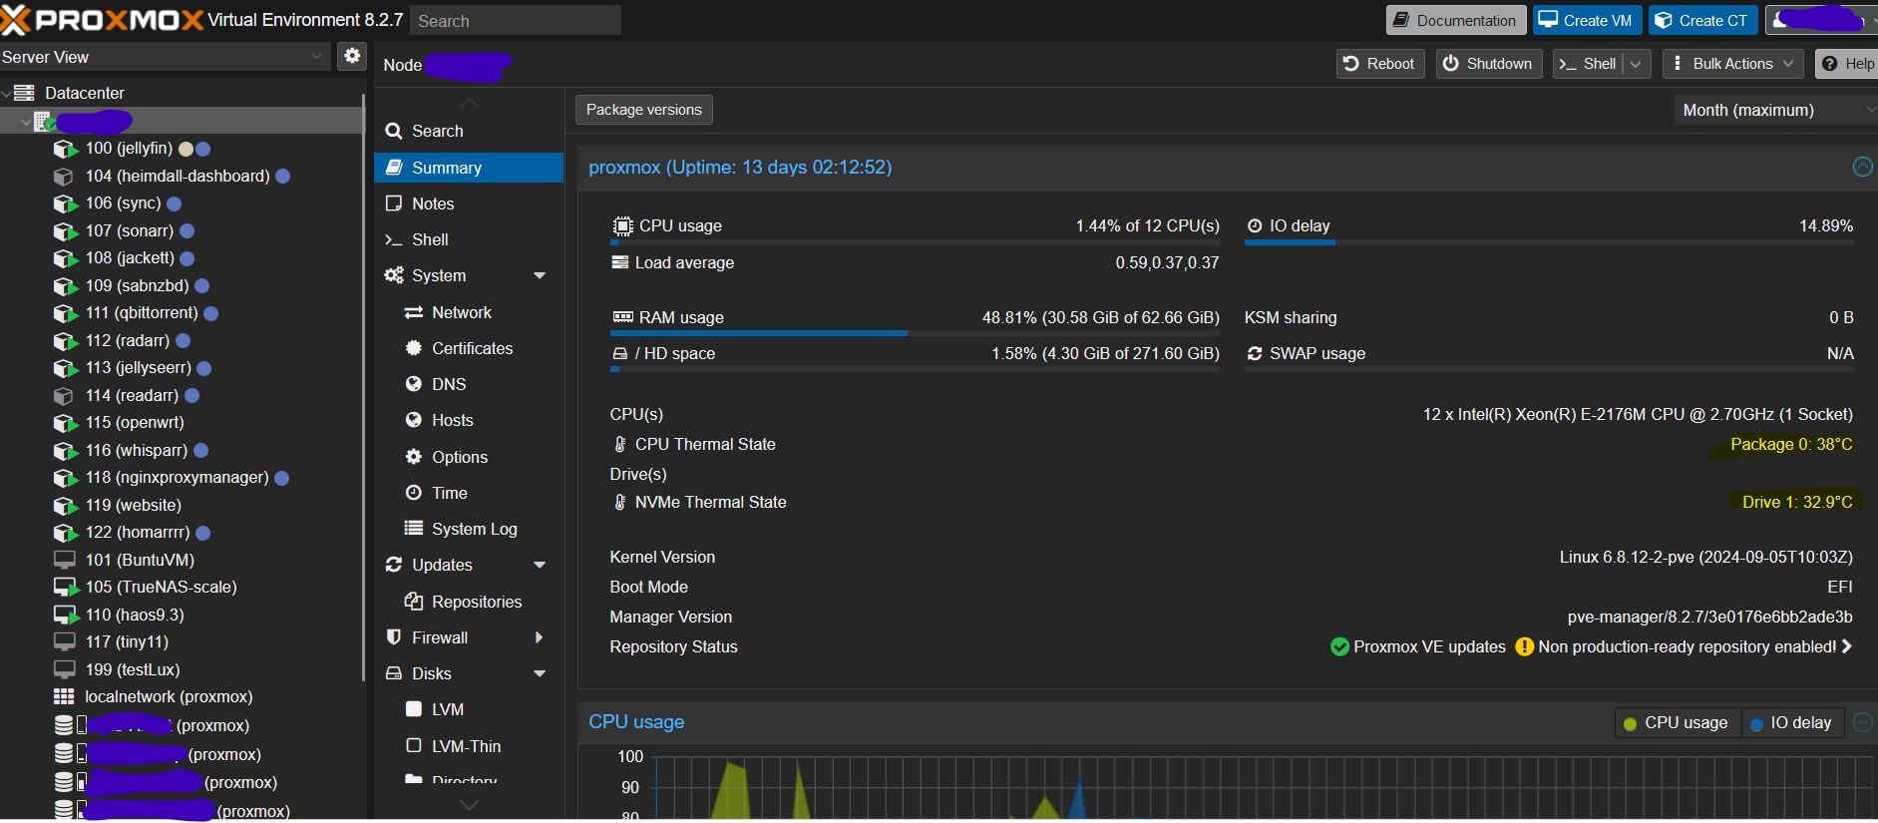Click the Hosts globe icon

(x=414, y=420)
